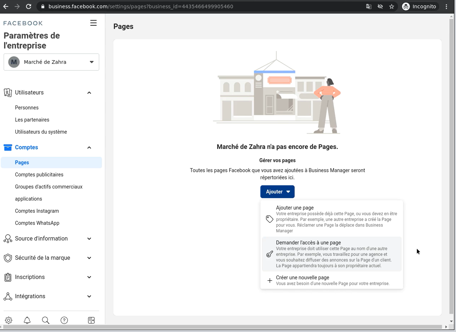
Task: Open the search magnifier icon in sidebar
Action: coord(46,320)
